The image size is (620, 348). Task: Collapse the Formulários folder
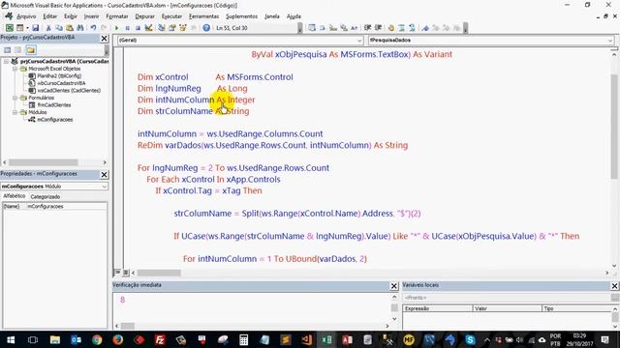tap(15, 98)
